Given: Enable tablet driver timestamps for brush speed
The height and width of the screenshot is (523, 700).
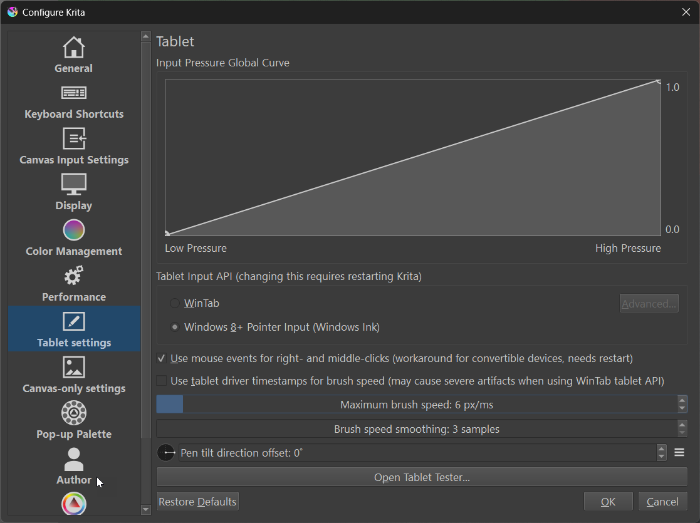Looking at the screenshot, I should point(161,381).
